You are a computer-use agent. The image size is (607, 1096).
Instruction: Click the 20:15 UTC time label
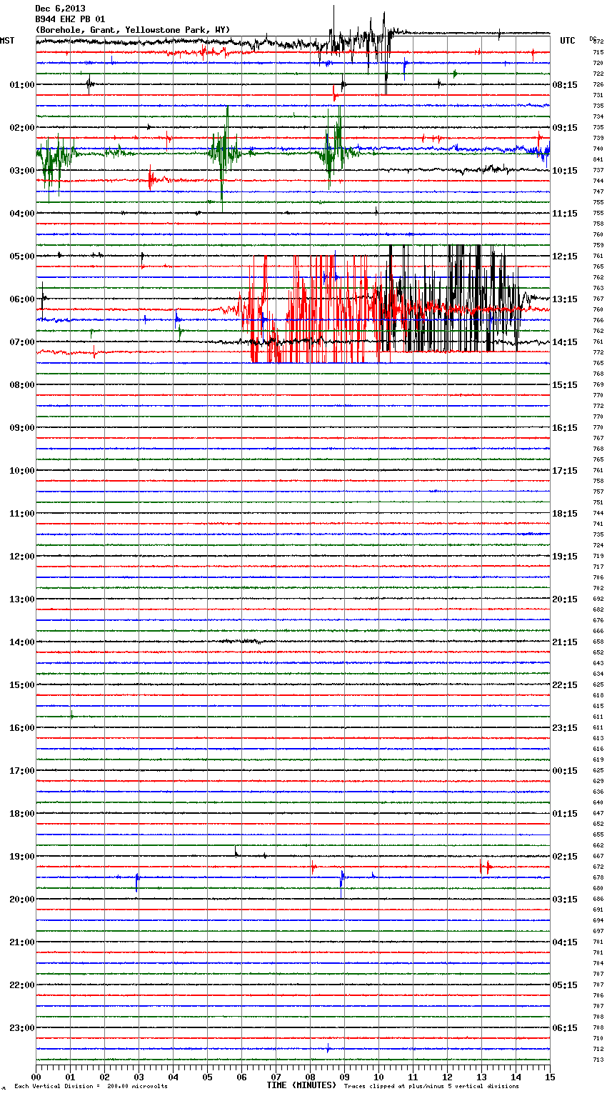565,599
